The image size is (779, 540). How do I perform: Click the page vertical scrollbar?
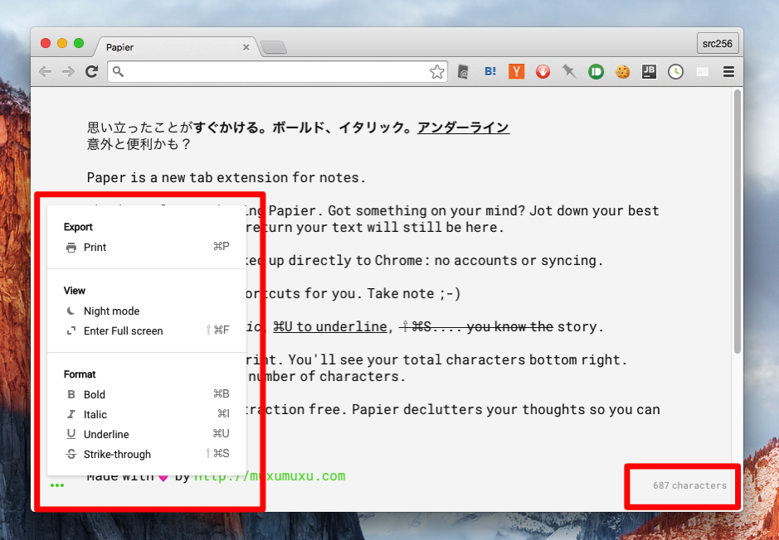point(738,222)
